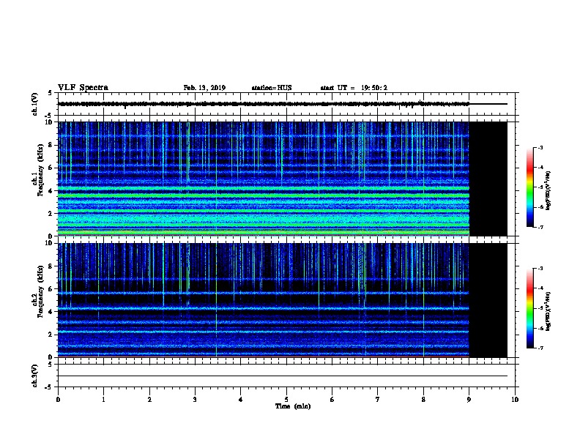Screen dimensions: 580x448
Task: Click the ch.2 spectrogram plot area
Action: coord(264,300)
